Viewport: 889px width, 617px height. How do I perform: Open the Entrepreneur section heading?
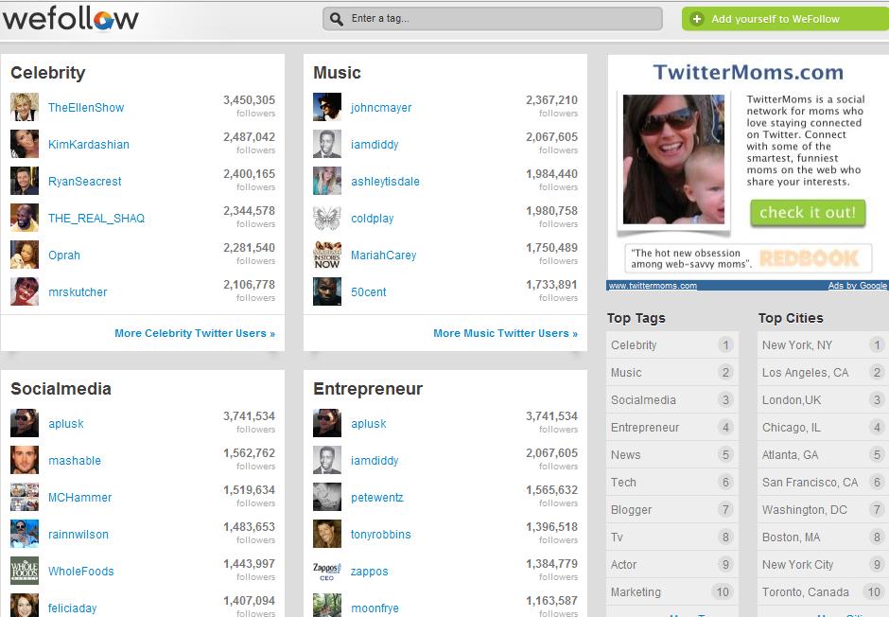(x=368, y=389)
